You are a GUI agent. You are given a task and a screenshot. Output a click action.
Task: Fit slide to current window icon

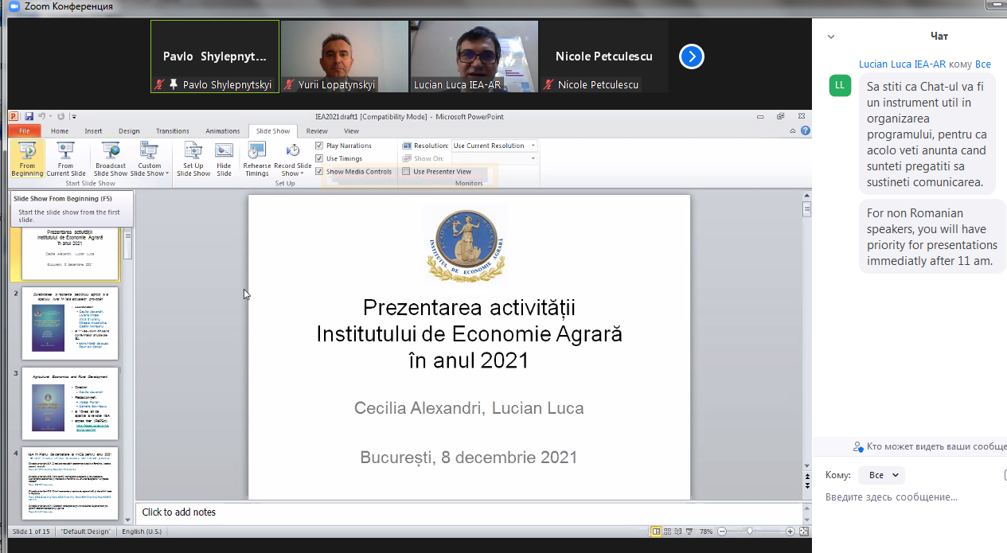click(804, 532)
